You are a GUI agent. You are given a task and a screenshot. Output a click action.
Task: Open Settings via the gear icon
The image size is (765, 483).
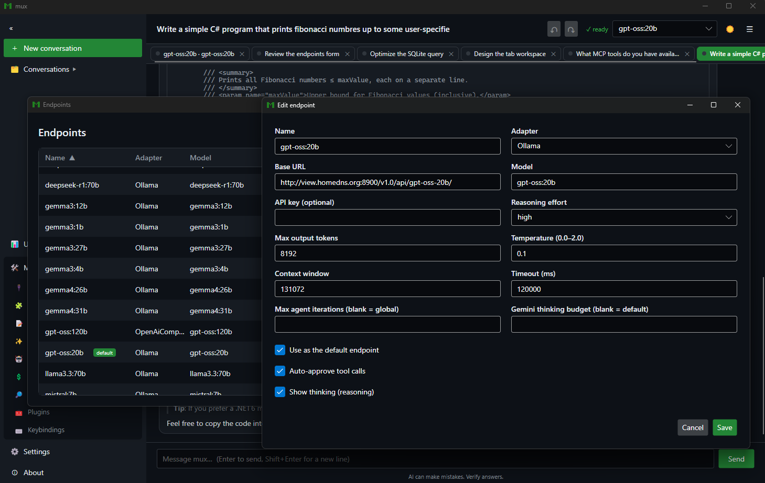click(15, 452)
